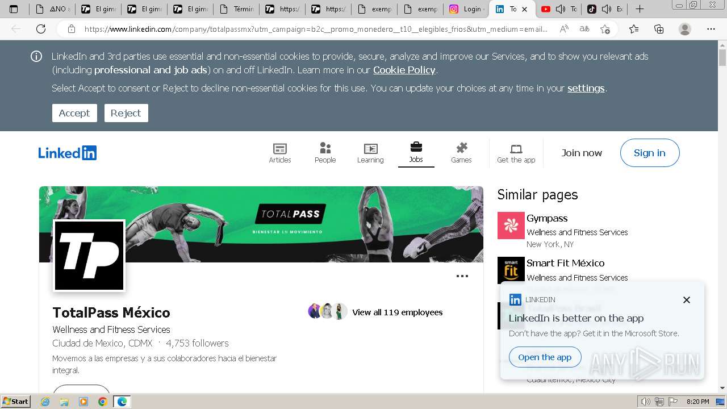
Task: Click the address bar URL field
Action: coord(315,28)
